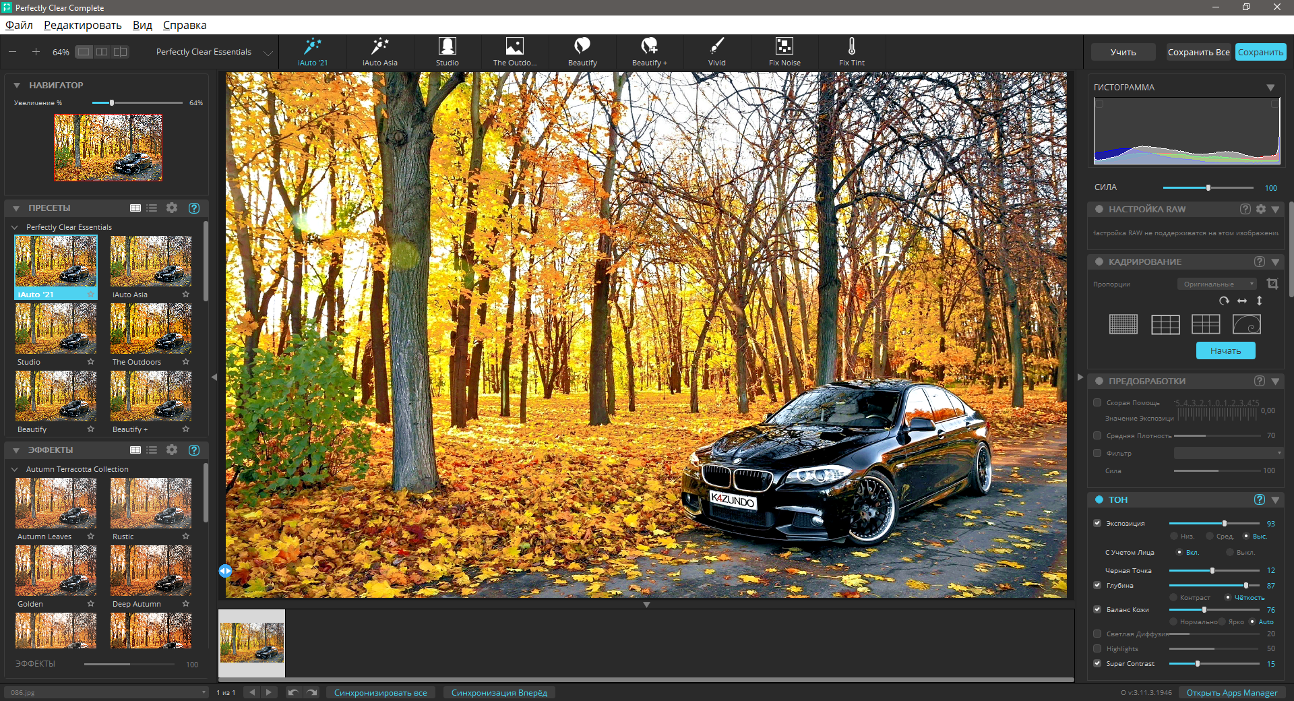Viewport: 1294px width, 701px height.
Task: Select the golden spiral crop overlay
Action: click(x=1246, y=324)
